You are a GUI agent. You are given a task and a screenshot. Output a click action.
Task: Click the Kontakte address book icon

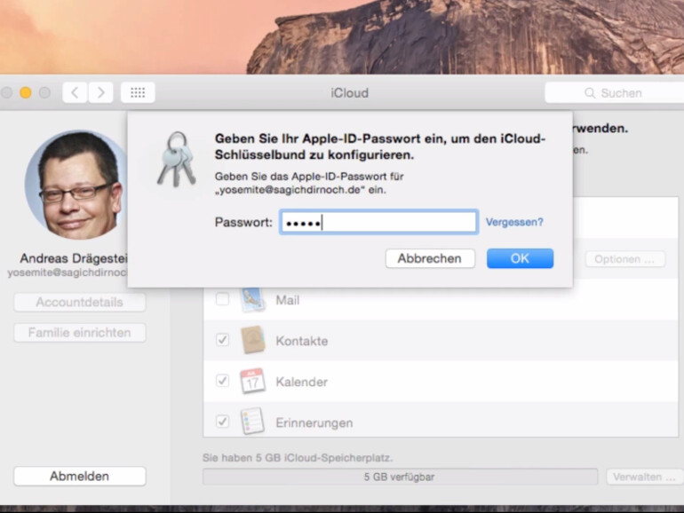252,340
